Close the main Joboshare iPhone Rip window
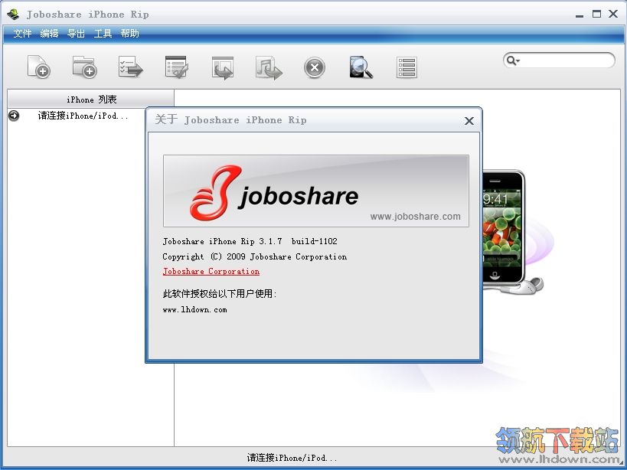The width and height of the screenshot is (627, 470). point(613,14)
